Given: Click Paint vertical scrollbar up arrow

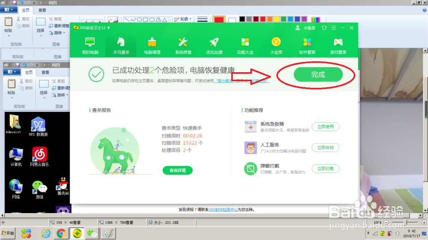Looking at the screenshot, I should (x=425, y=51).
